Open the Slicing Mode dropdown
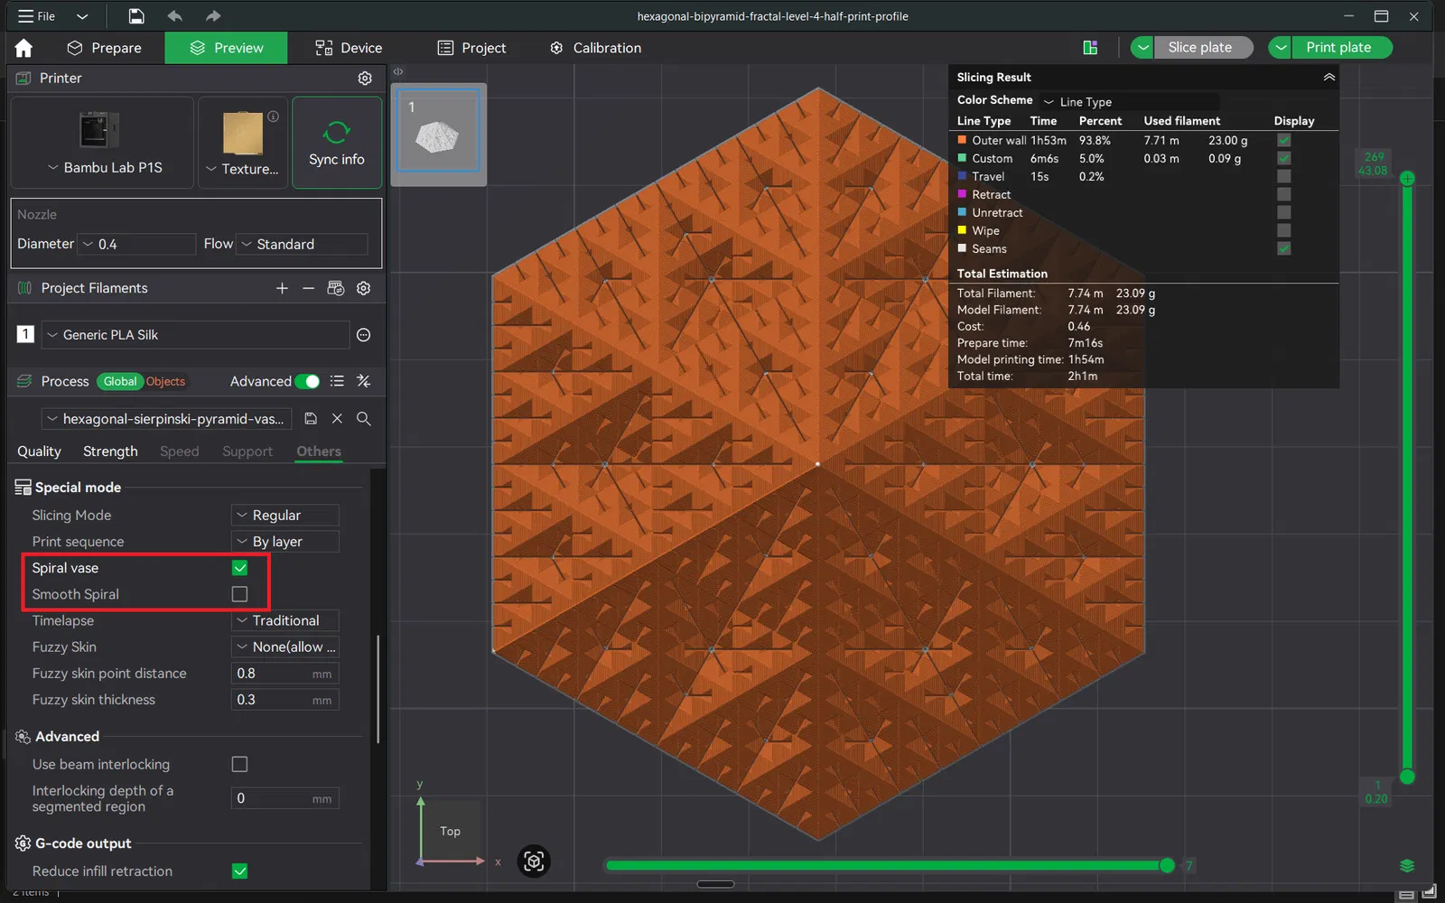The image size is (1445, 903). coord(284,516)
